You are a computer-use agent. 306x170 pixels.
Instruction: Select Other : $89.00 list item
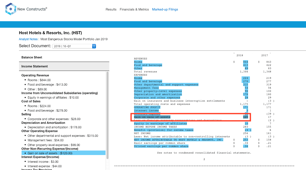(37, 89)
